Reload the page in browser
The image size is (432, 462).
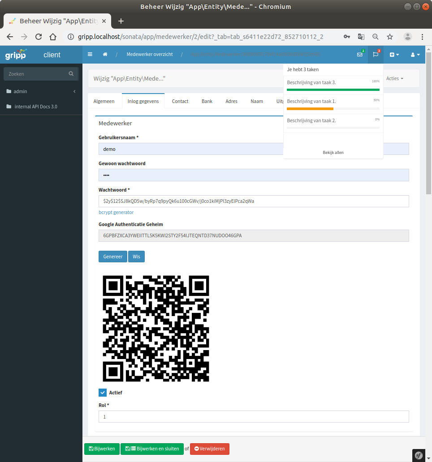coord(39,37)
